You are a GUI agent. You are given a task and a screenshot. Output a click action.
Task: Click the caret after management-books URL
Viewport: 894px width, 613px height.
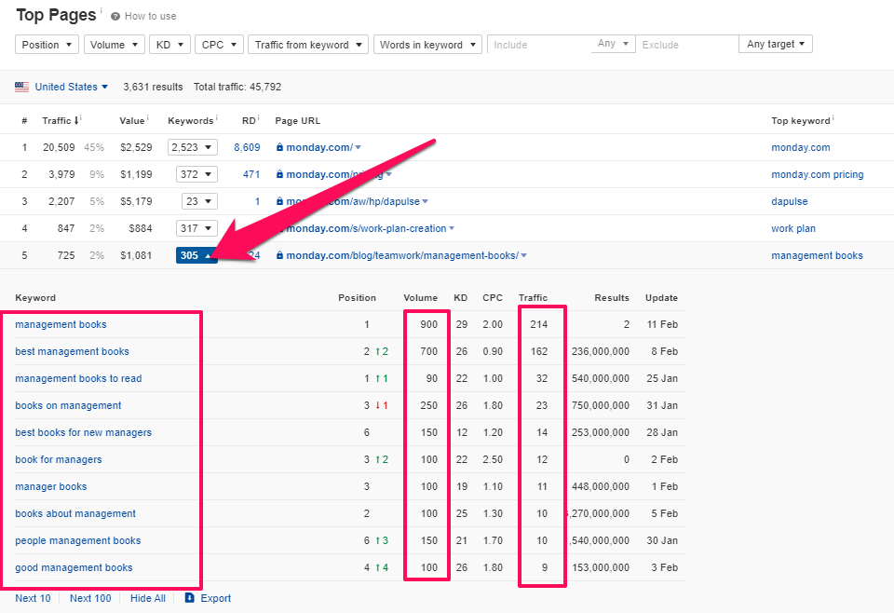(525, 256)
